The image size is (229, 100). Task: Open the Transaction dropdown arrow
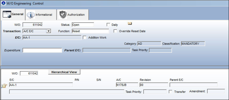pyautogui.click(x=49, y=31)
